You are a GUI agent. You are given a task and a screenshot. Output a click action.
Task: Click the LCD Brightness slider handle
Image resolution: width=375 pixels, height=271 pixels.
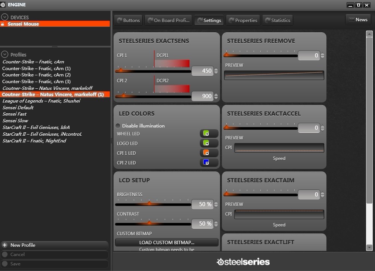[149, 204]
